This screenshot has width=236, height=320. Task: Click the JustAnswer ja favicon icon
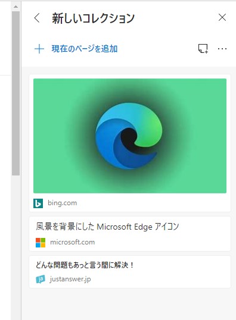[41, 279]
